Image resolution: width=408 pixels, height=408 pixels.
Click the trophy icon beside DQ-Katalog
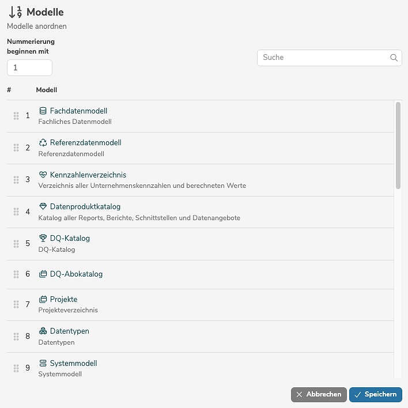coord(43,238)
